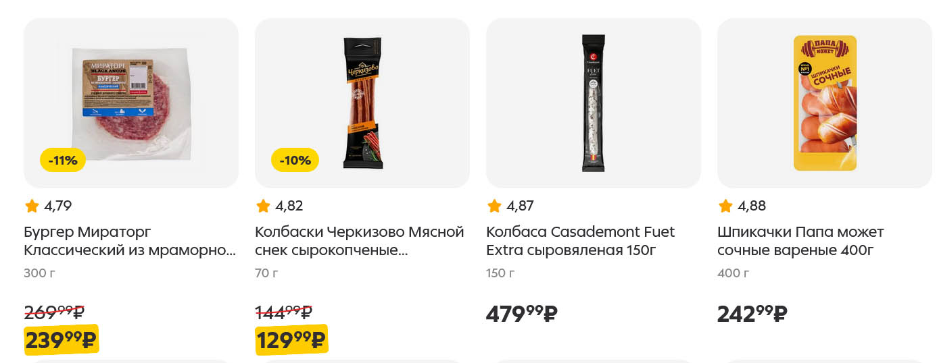Click the star icon beside rating 4,82
This screenshot has width=937, height=363.
pyautogui.click(x=263, y=206)
